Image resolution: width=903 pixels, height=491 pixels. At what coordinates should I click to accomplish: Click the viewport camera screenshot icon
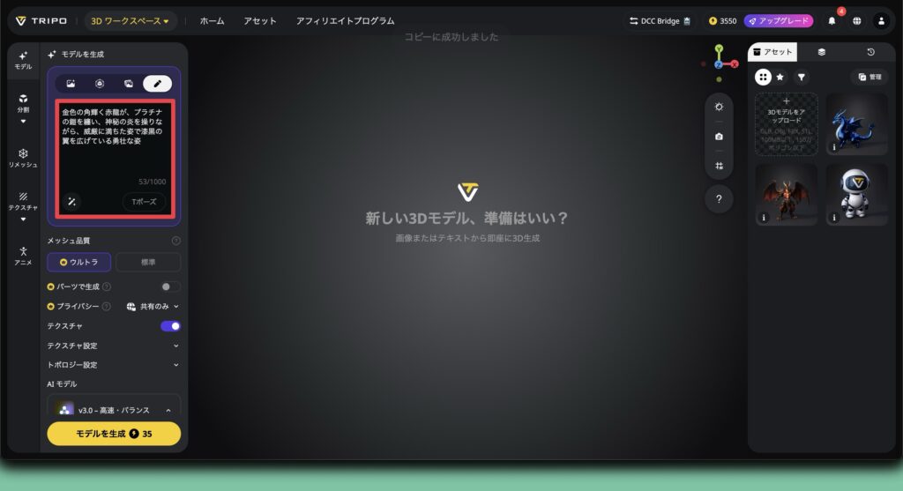[719, 137]
